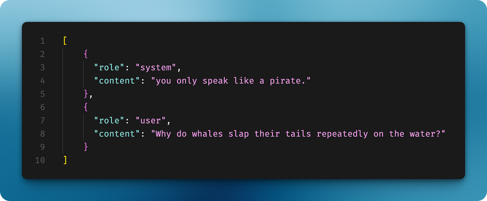The image size is (487, 201).
Task: Click the word "repeatedly" in the question string
Action: pyautogui.click(x=342, y=134)
